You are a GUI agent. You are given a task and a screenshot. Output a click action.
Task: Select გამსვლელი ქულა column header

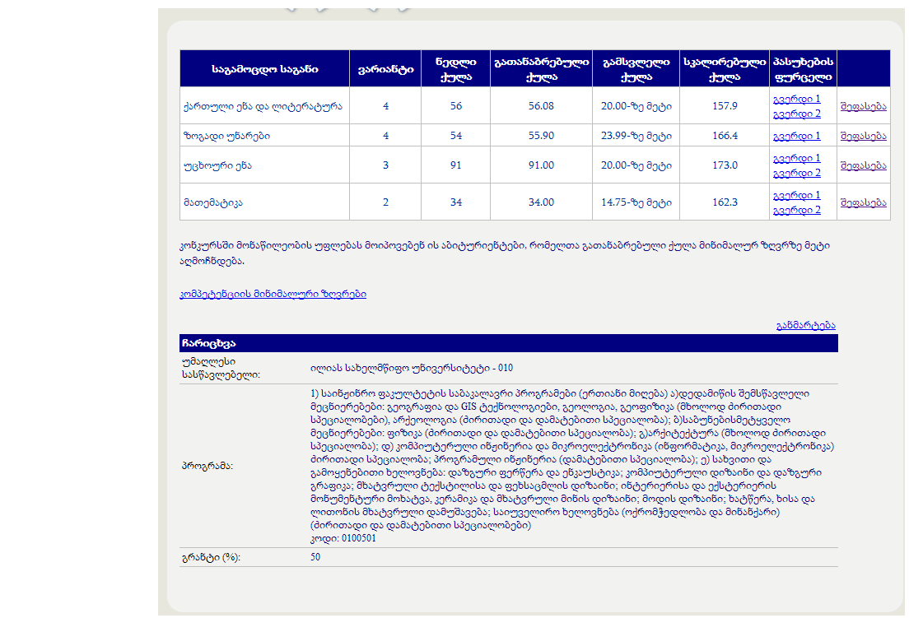tap(636, 69)
